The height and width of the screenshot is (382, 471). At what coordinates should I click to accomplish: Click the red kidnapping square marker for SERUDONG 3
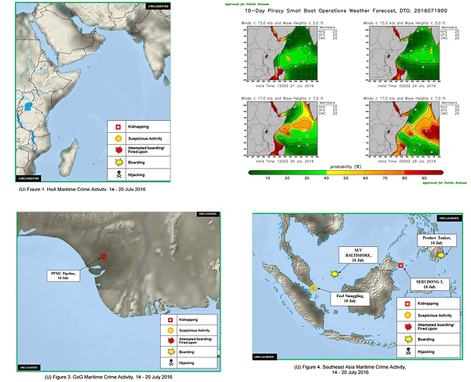[401, 266]
